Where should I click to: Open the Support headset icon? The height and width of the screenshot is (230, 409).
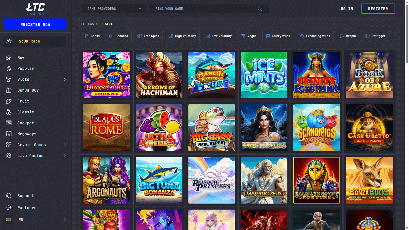[x=9, y=195]
